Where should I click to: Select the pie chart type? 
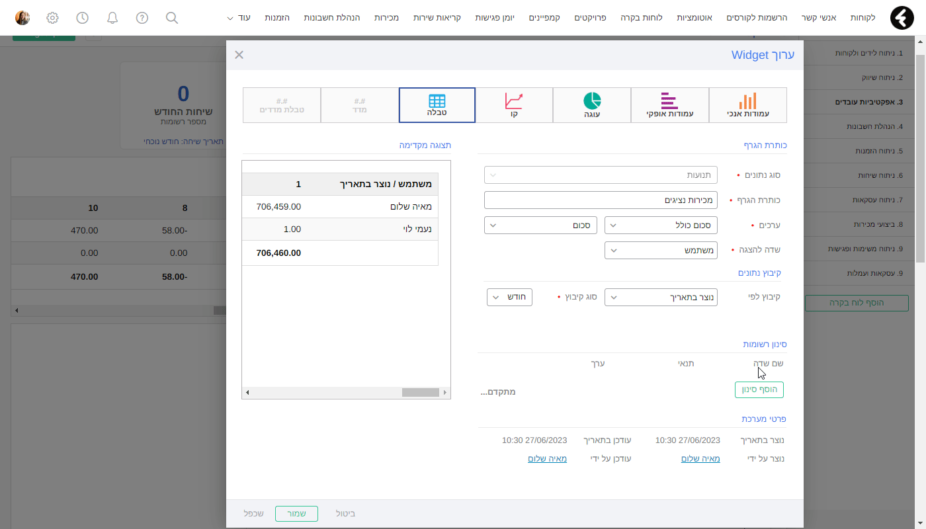click(x=592, y=105)
